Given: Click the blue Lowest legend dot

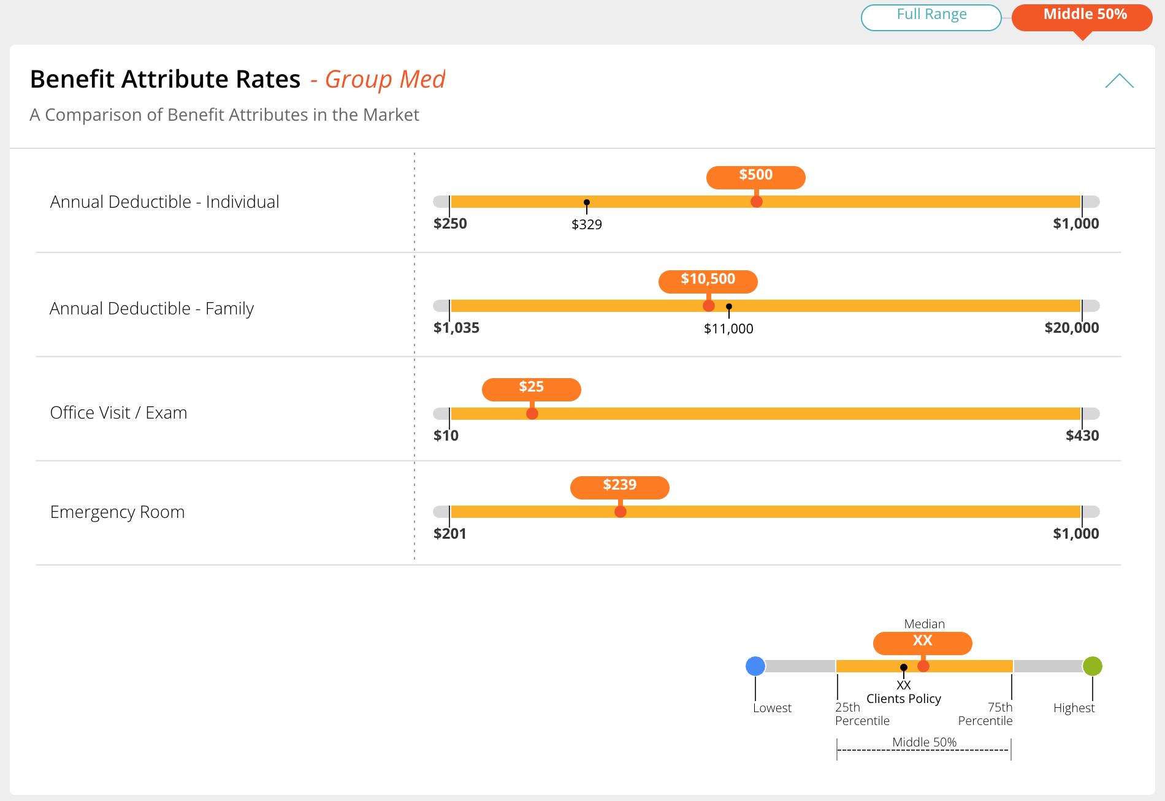Looking at the screenshot, I should click(755, 666).
